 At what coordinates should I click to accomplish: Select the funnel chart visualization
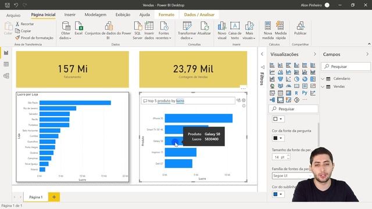click(280, 79)
